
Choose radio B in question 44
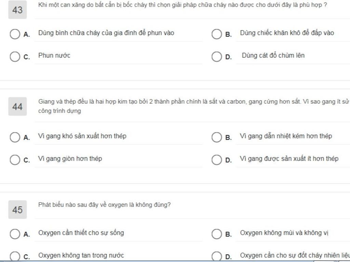pos(217,137)
